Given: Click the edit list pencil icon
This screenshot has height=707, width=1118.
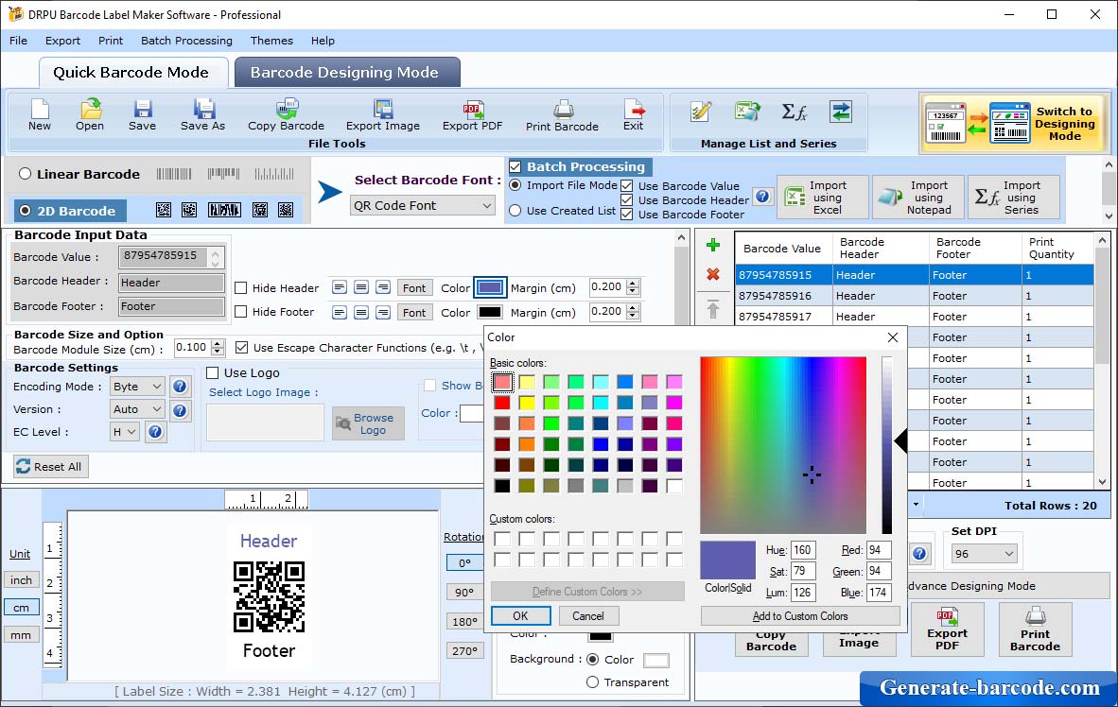Looking at the screenshot, I should pyautogui.click(x=701, y=112).
